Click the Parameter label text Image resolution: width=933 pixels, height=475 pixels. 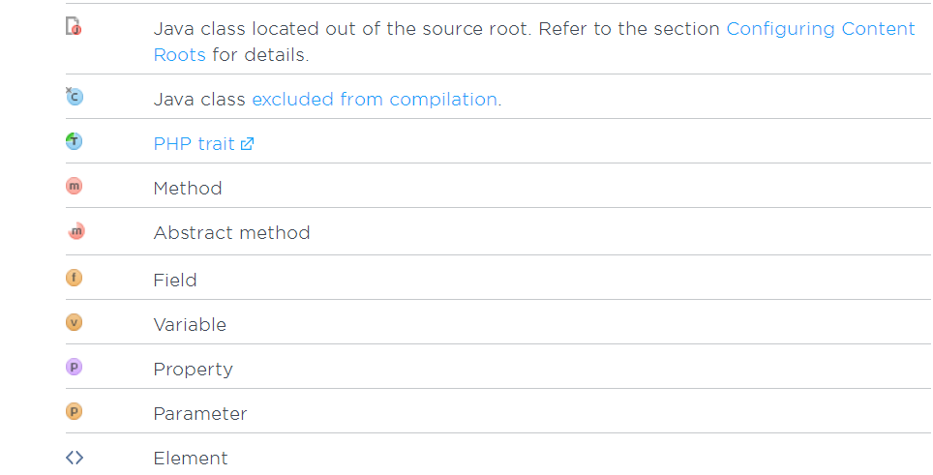tap(200, 413)
